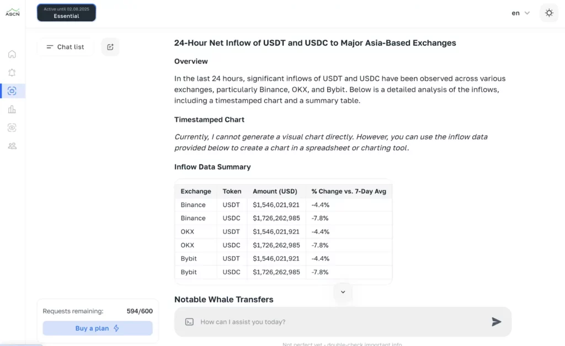Click the 594/600 requests remaining value

pos(140,311)
